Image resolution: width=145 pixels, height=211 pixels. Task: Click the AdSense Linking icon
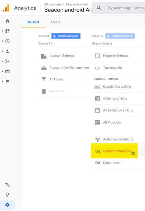coord(98,99)
